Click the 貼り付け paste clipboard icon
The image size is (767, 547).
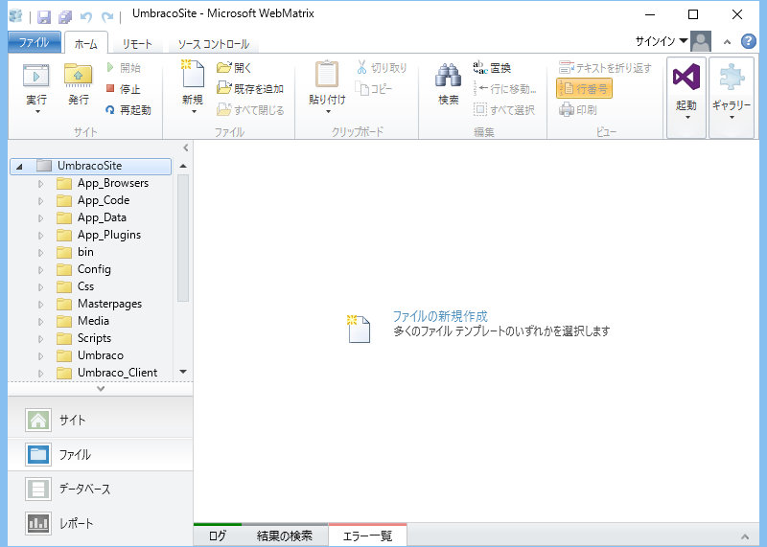tap(327, 75)
